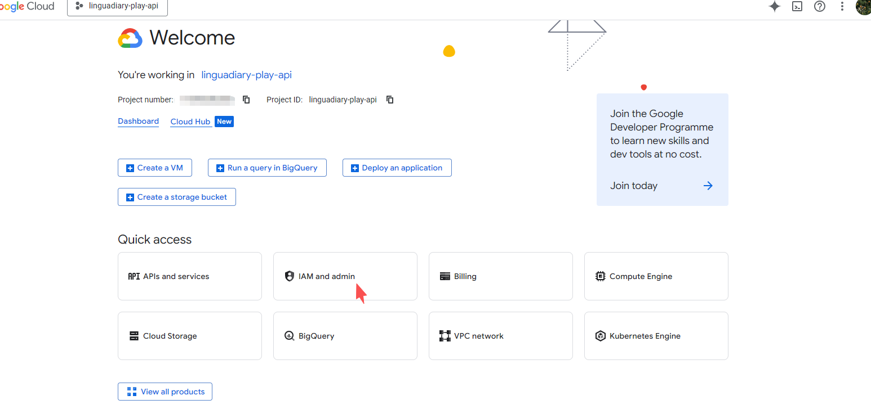Image resolution: width=871 pixels, height=418 pixels.
Task: Click the user account avatar
Action: [863, 7]
